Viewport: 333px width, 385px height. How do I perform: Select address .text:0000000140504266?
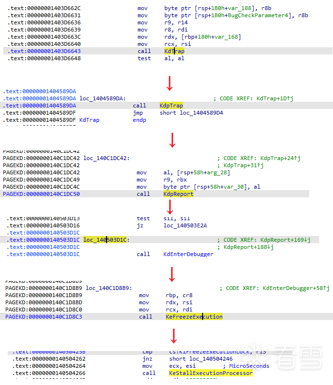49,373
